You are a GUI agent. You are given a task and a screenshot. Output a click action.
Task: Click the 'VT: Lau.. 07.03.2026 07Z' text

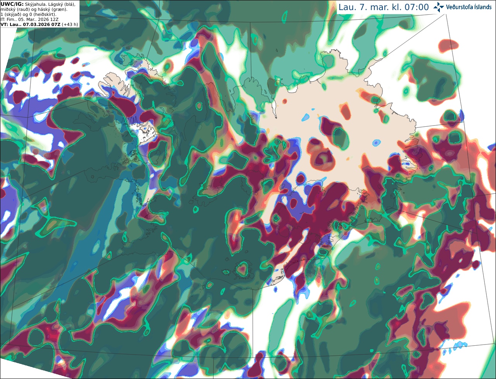(30, 24)
